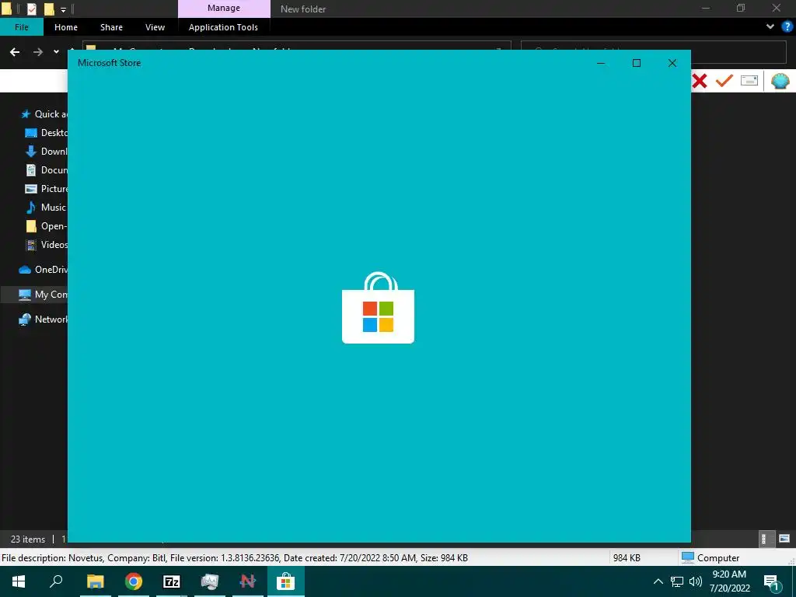
Task: Open File Explorer from the taskbar
Action: (95, 581)
